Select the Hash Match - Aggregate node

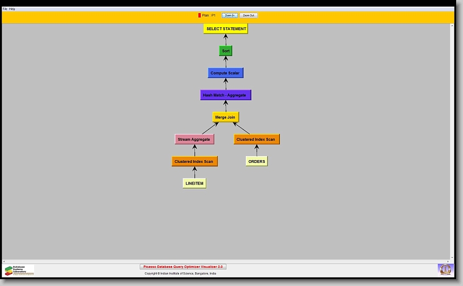(225, 95)
